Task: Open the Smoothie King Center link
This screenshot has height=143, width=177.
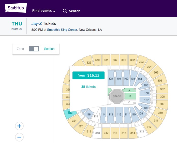Action: point(62,30)
